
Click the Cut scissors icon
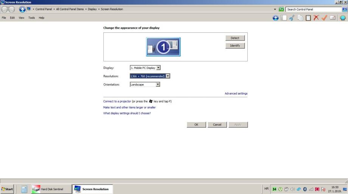(292, 18)
